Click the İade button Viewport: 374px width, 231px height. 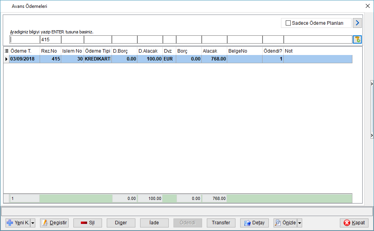[154, 223]
